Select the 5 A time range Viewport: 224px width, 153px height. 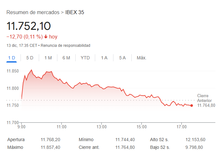point(122,58)
